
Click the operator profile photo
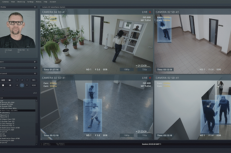point(18,29)
